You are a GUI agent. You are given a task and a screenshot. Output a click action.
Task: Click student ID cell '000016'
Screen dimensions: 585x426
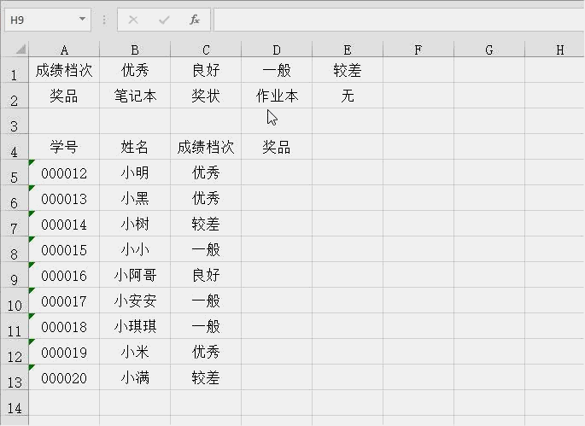64,275
